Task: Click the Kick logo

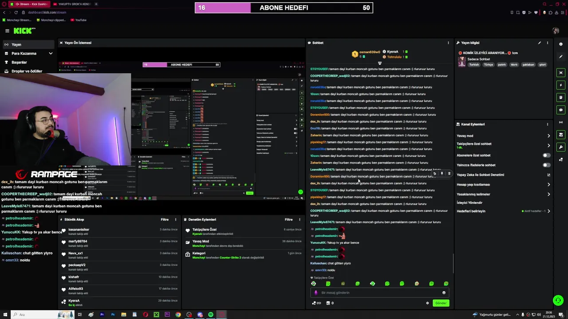Action: 24,31
